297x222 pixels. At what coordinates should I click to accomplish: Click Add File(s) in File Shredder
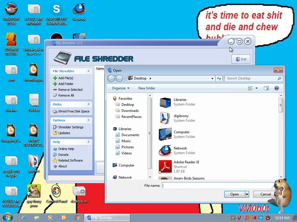[x=66, y=78]
